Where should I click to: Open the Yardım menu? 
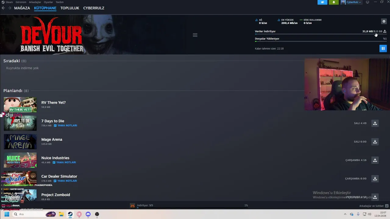[x=60, y=2]
